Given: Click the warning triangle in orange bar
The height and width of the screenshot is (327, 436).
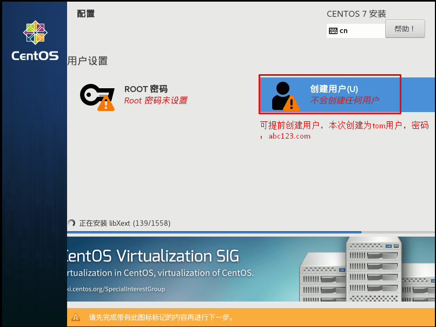Looking at the screenshot, I should pyautogui.click(x=76, y=317).
